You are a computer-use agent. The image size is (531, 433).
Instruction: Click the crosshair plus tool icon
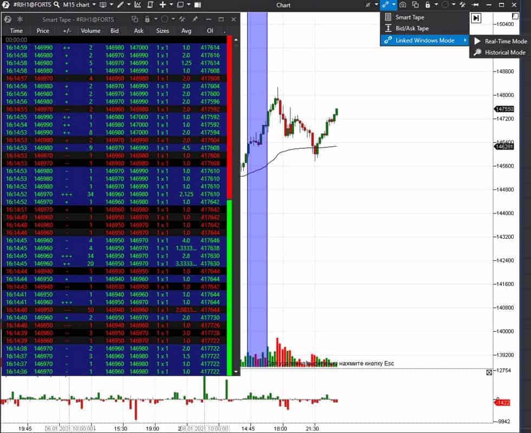pos(163,5)
